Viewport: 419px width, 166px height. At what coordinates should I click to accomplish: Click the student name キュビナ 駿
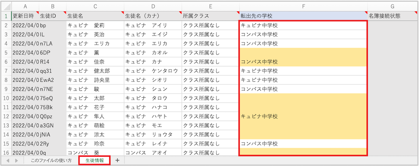[x=95, y=89]
